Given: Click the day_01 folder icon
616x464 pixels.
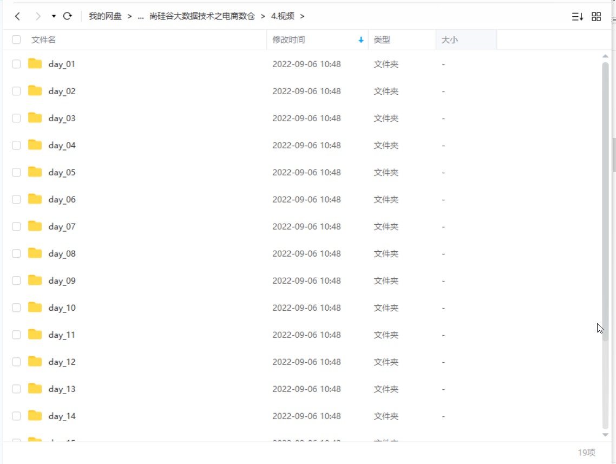Looking at the screenshot, I should click(x=35, y=63).
